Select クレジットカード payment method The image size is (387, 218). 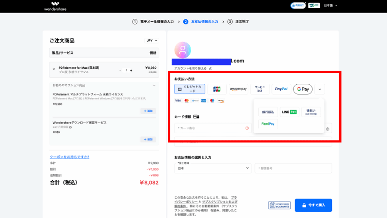(x=190, y=89)
